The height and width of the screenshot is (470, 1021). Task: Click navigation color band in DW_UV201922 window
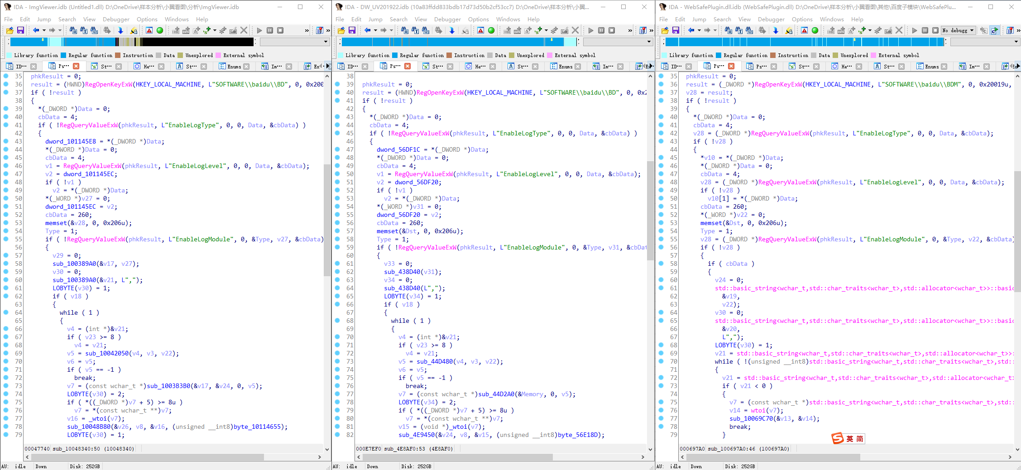tap(460, 42)
